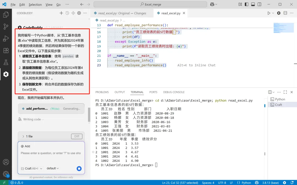The width and height of the screenshot is (297, 185).
Task: Click the CodeBuddy chat scrollbar
Action: tap(89, 115)
